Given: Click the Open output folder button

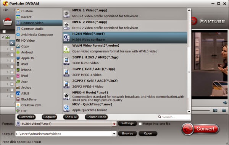Looking at the screenshot, I should [x=148, y=134].
